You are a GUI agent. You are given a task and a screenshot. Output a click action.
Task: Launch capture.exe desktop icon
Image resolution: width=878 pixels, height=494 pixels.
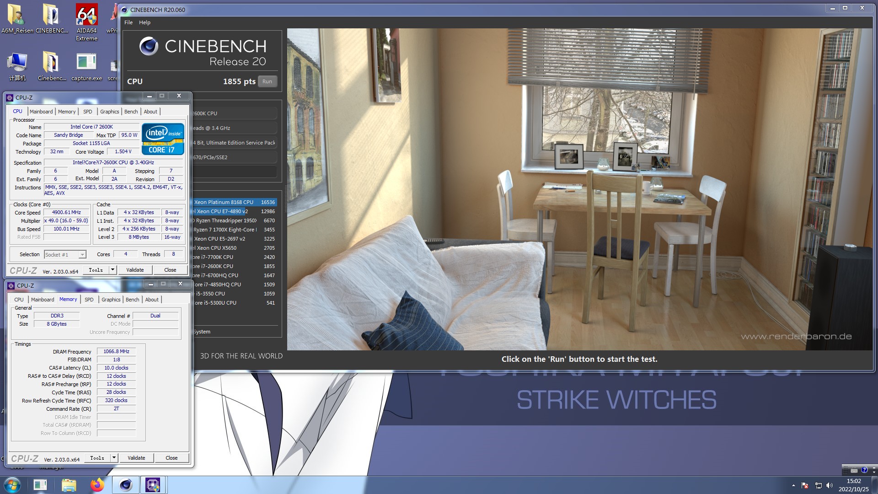click(86, 66)
